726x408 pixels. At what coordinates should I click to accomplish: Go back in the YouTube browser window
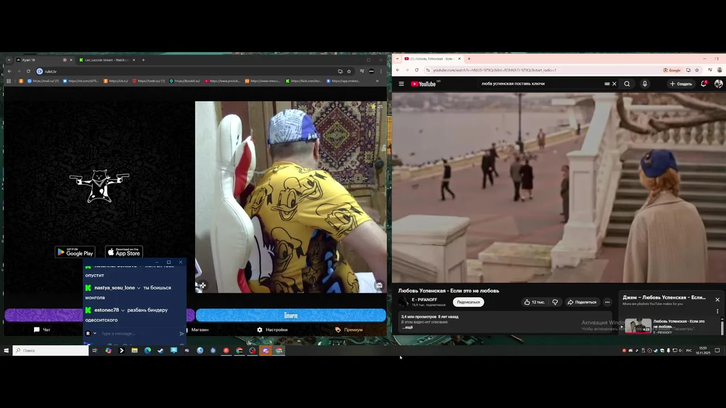click(398, 70)
